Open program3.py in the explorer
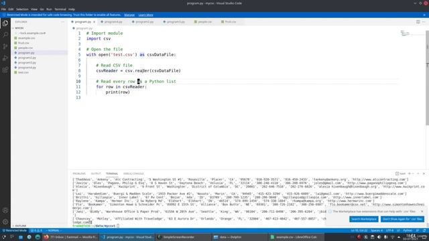 click(x=27, y=62)
